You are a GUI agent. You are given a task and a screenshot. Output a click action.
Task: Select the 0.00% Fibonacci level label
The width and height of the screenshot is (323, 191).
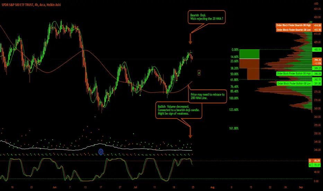pyautogui.click(x=235, y=50)
